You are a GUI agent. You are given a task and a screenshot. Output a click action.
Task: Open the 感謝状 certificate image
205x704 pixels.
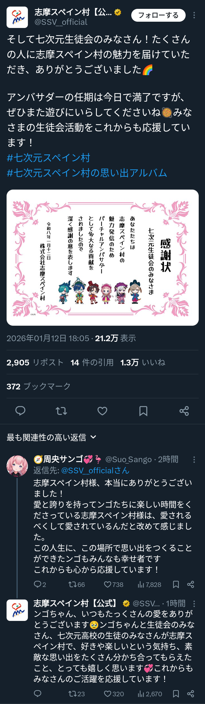point(102,258)
